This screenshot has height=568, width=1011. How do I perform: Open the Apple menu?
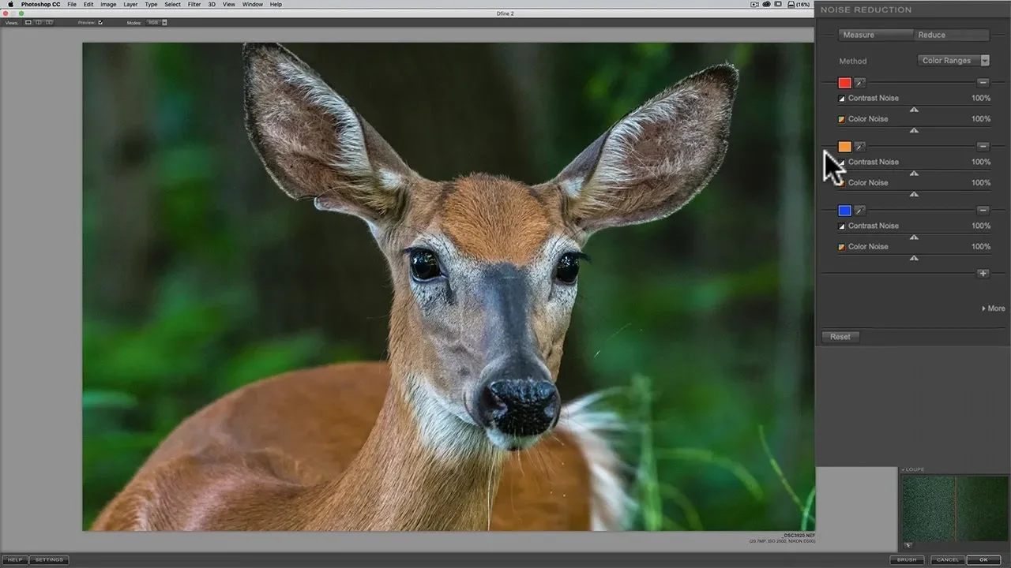[10, 5]
